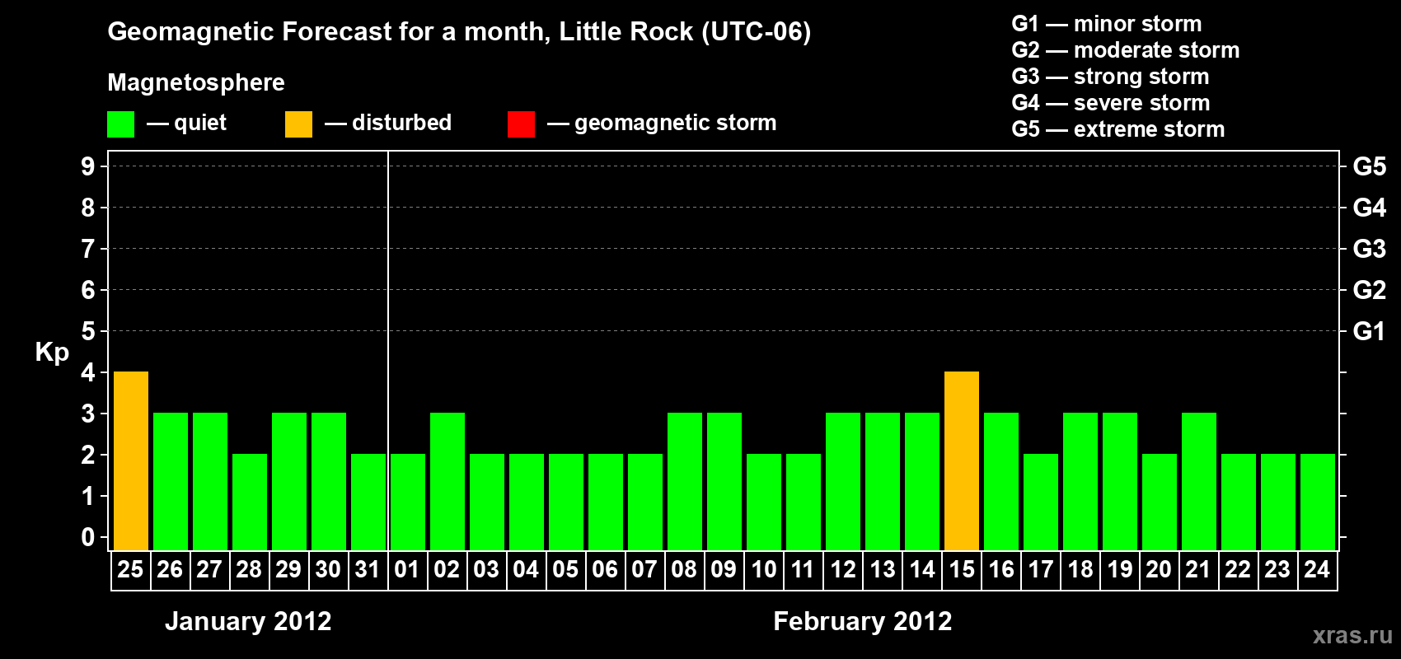Click the green bar for January 26
The image size is (1401, 659).
pos(171,481)
